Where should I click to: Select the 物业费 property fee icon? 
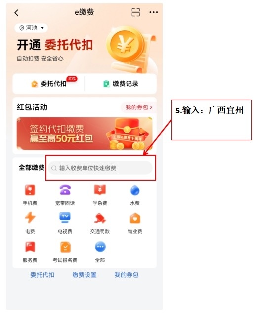[x=135, y=223]
